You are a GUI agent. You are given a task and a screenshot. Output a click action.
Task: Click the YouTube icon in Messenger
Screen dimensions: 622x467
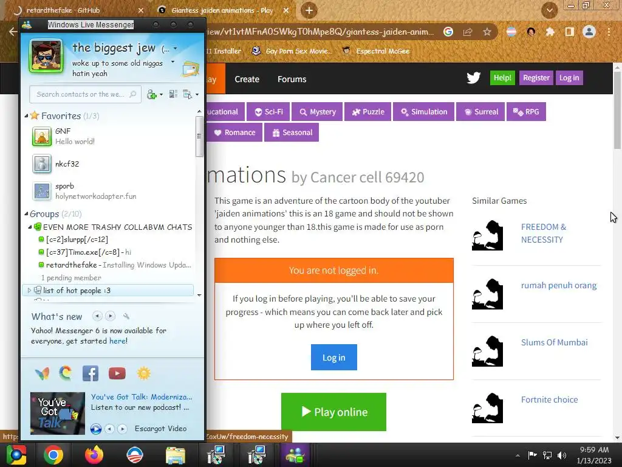[117, 374]
